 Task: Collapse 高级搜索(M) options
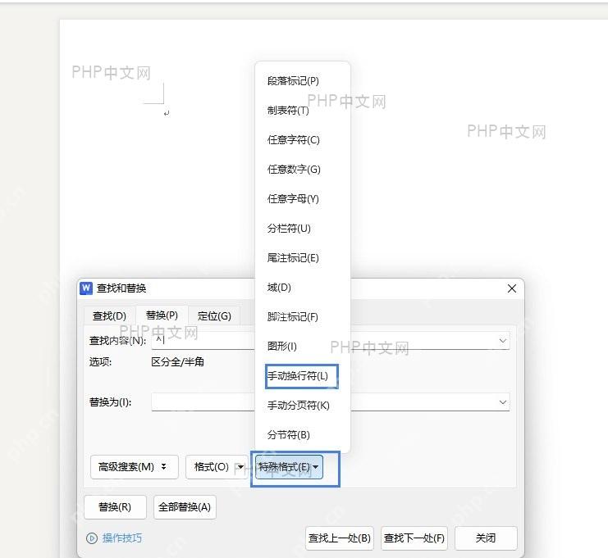[x=135, y=467]
